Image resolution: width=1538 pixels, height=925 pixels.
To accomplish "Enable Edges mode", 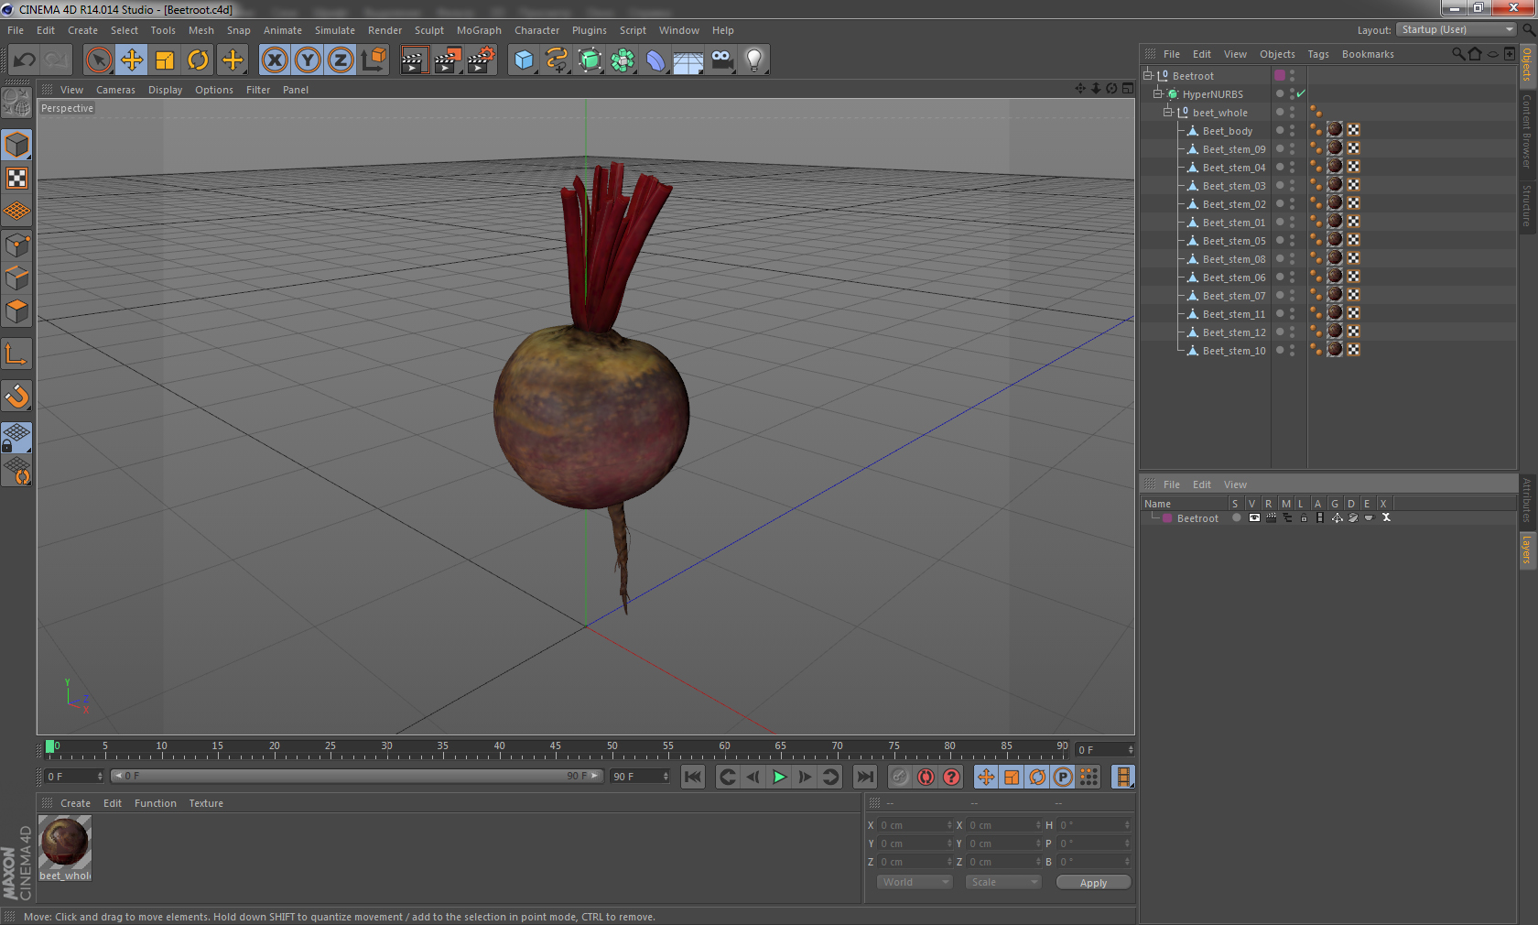I will [17, 277].
